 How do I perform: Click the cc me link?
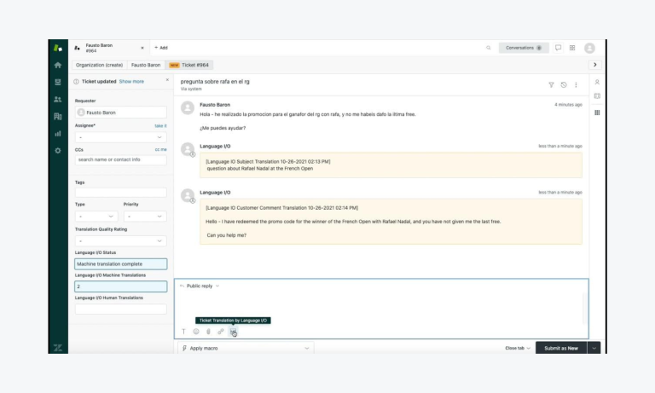click(x=160, y=149)
